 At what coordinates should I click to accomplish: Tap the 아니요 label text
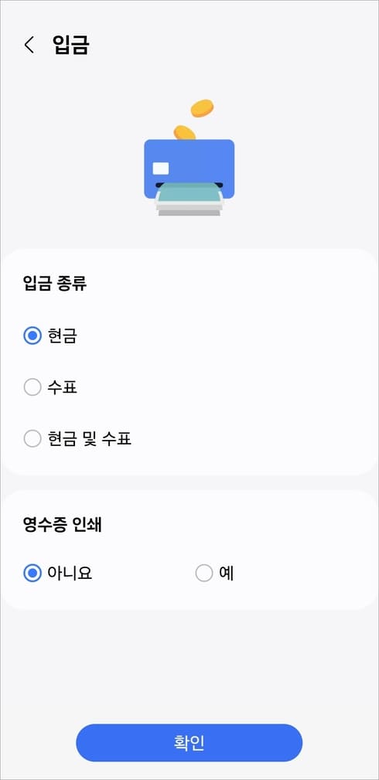pos(70,573)
